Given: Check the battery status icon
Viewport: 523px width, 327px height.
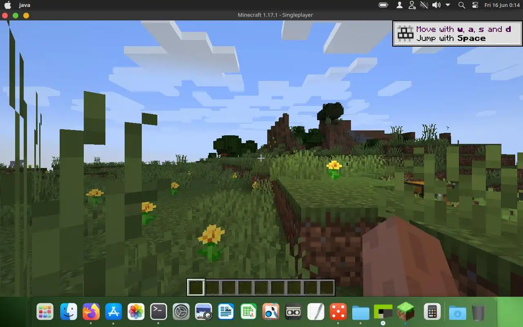Looking at the screenshot, I should coord(384,5).
